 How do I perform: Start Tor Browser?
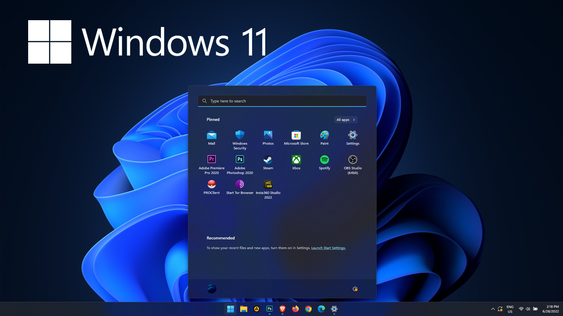click(x=240, y=187)
